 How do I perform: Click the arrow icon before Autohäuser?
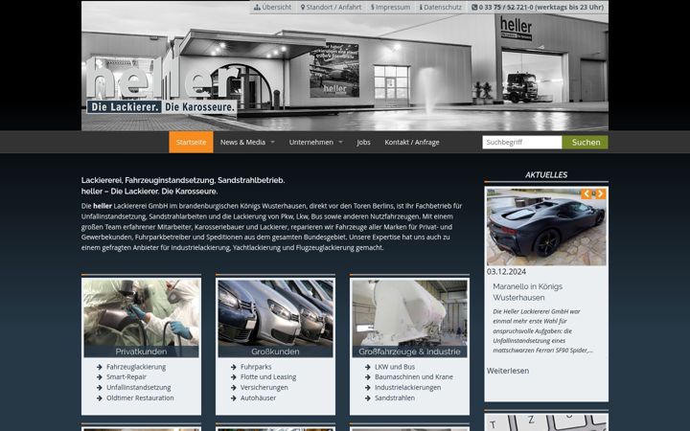click(x=234, y=398)
